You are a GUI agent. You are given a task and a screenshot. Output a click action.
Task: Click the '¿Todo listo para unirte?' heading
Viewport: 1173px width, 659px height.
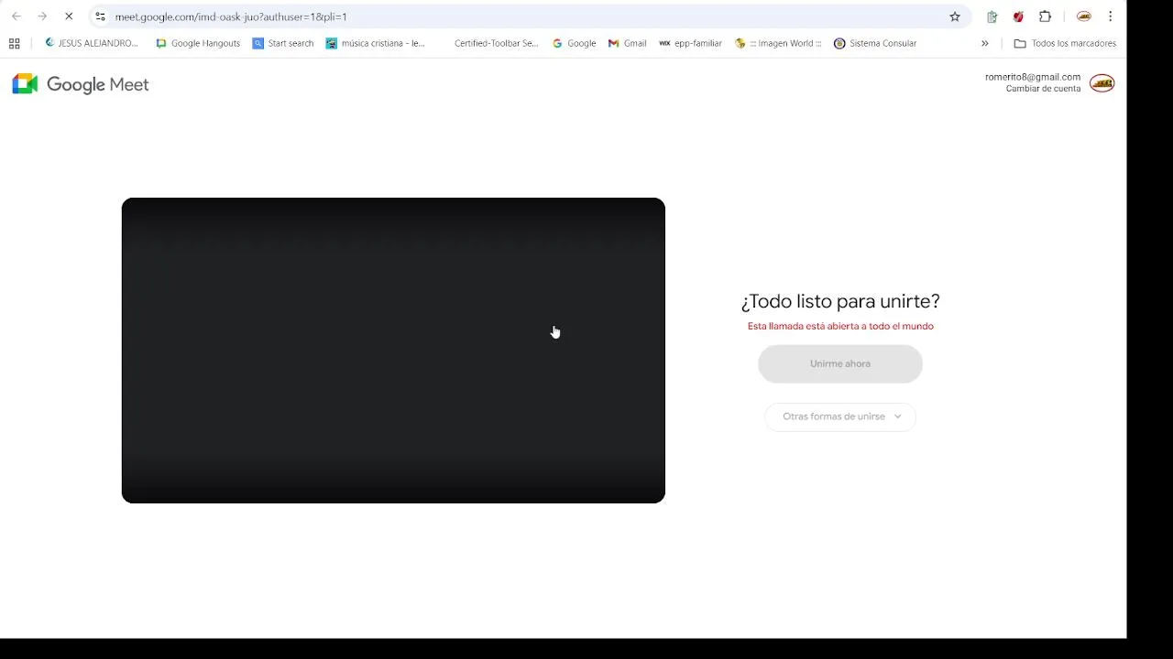point(840,301)
